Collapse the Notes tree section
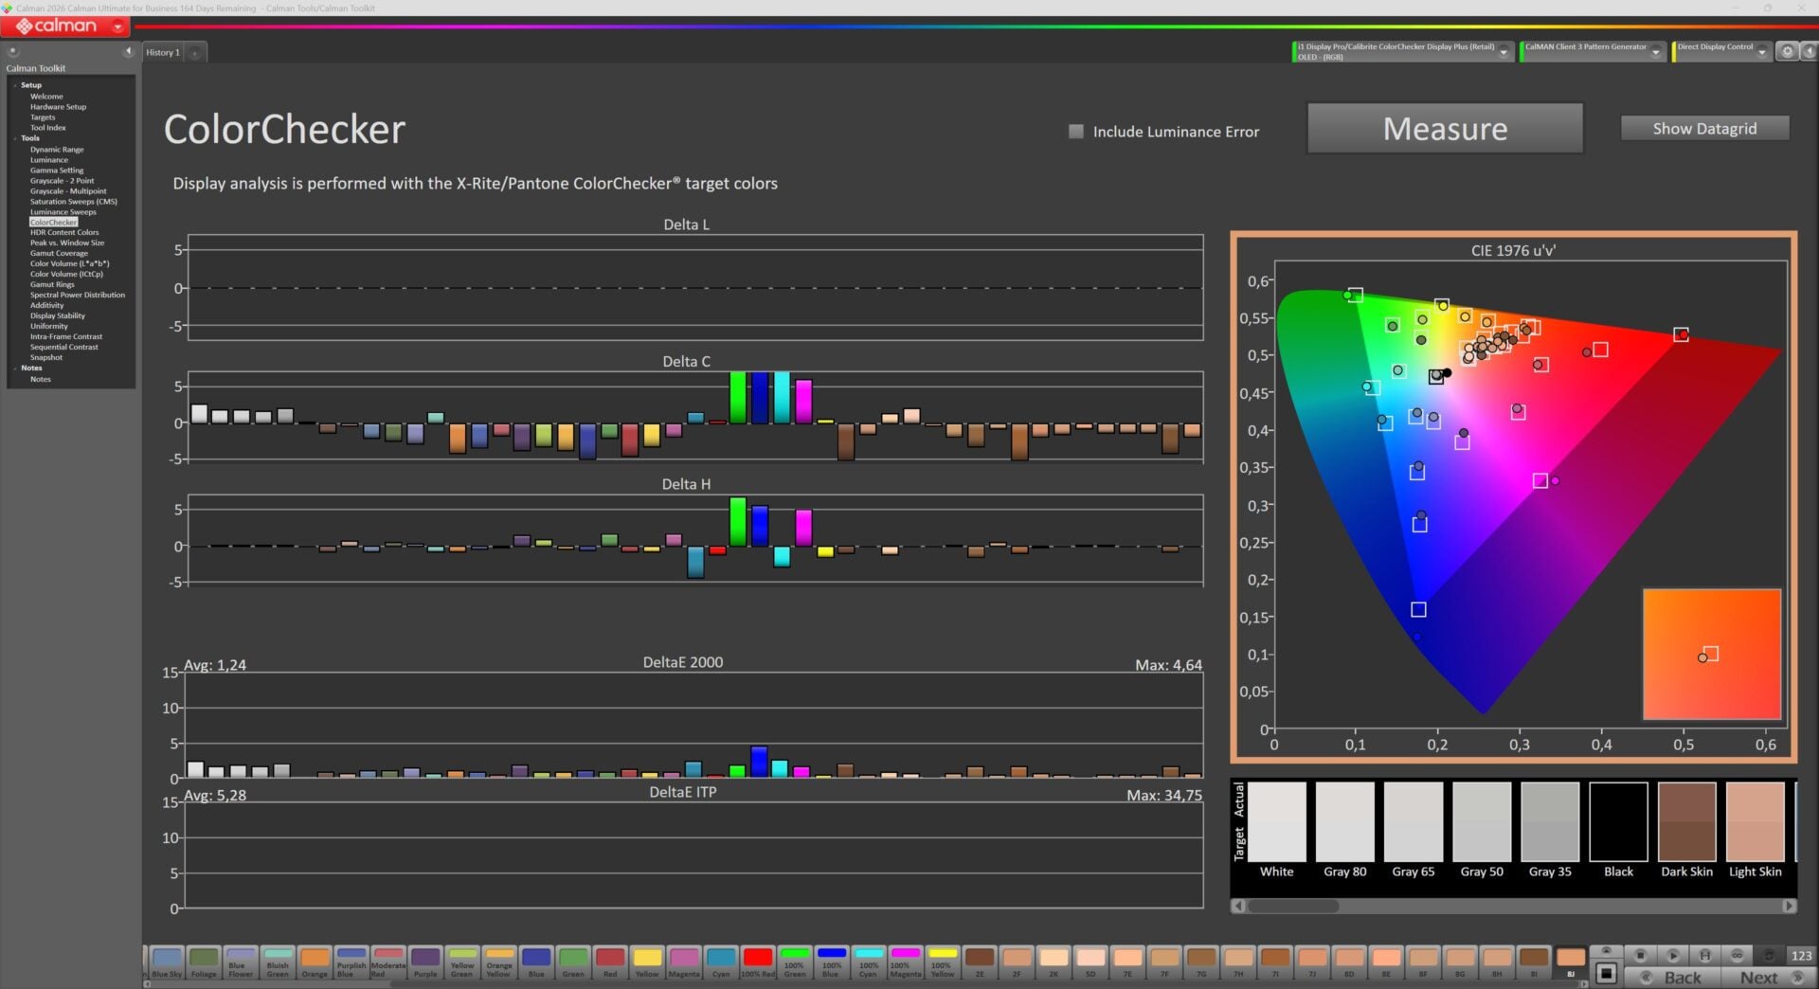 (x=15, y=368)
